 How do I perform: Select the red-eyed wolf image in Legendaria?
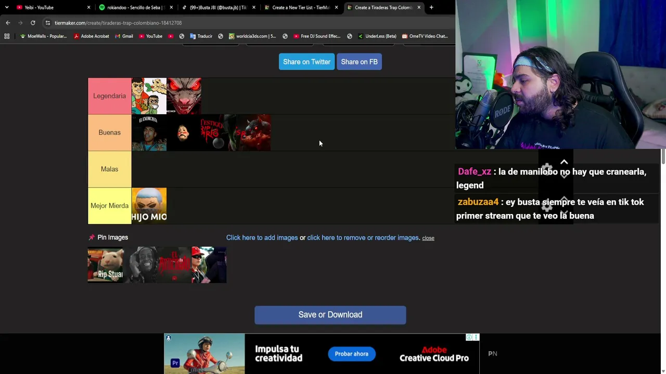[x=184, y=96]
